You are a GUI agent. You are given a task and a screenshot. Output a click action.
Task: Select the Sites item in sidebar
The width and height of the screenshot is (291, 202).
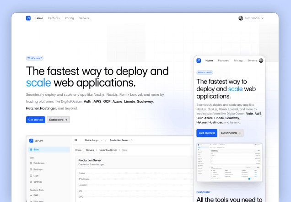coord(49,150)
